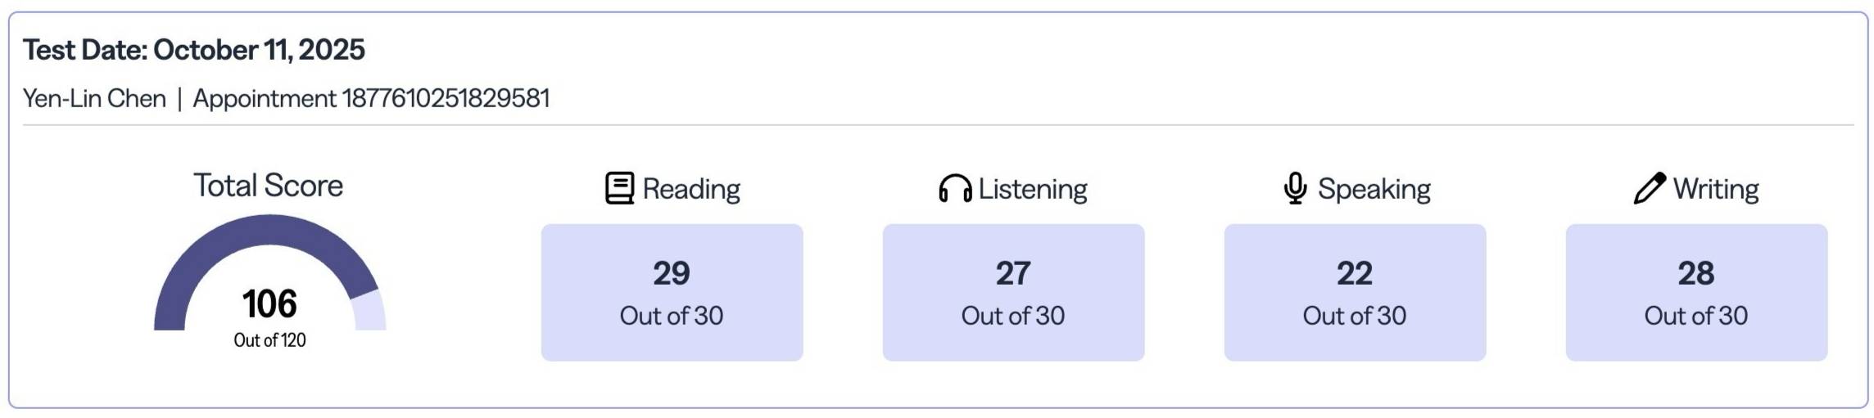Select the Listening score card showing 27
Screen dimensions: 1874x418
(1013, 292)
